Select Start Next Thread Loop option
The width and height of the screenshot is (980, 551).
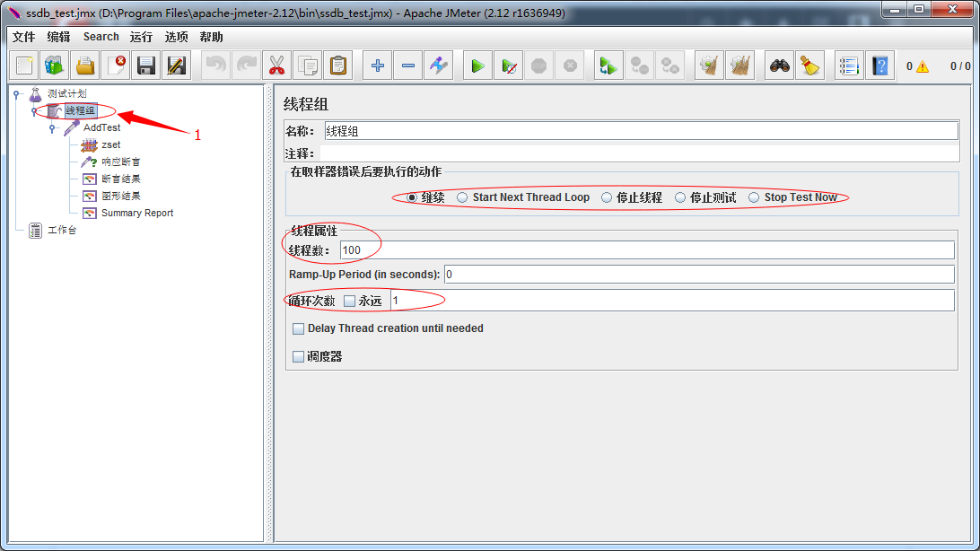click(x=462, y=197)
